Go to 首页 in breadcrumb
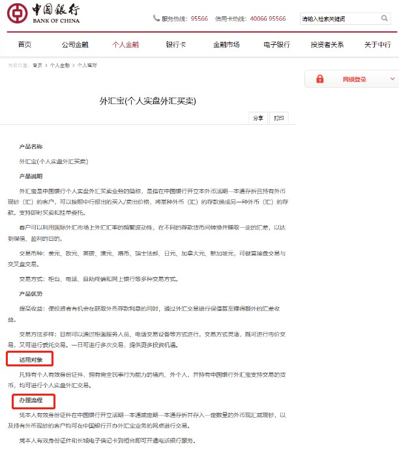Screen dimensions: 399x449 pos(37,65)
